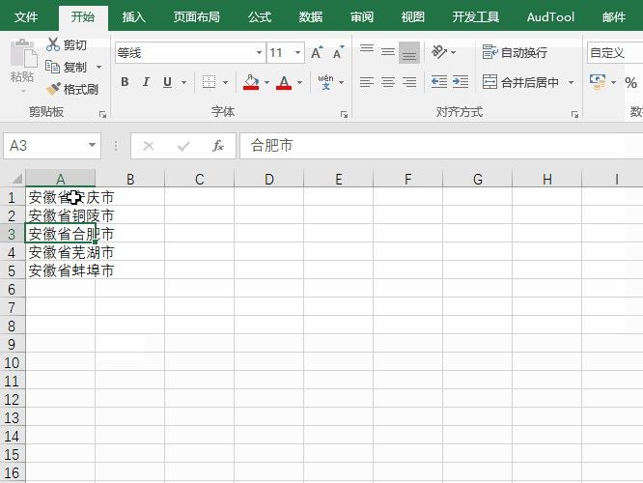Image resolution: width=643 pixels, height=483 pixels.
Task: Expand the underline style arrow
Action: pos(183,82)
